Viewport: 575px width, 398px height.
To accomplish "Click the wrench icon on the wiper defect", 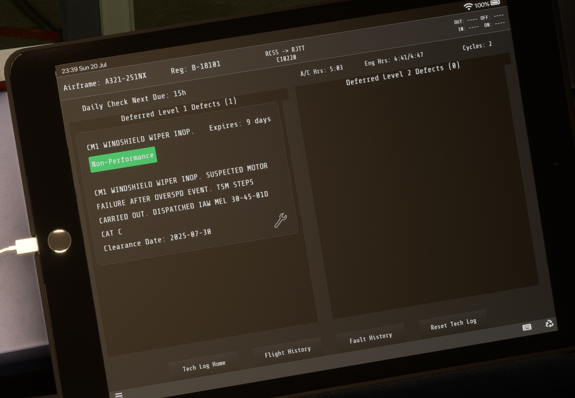I will pyautogui.click(x=280, y=220).
